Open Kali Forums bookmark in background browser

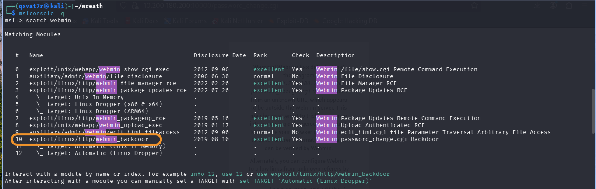point(186,21)
